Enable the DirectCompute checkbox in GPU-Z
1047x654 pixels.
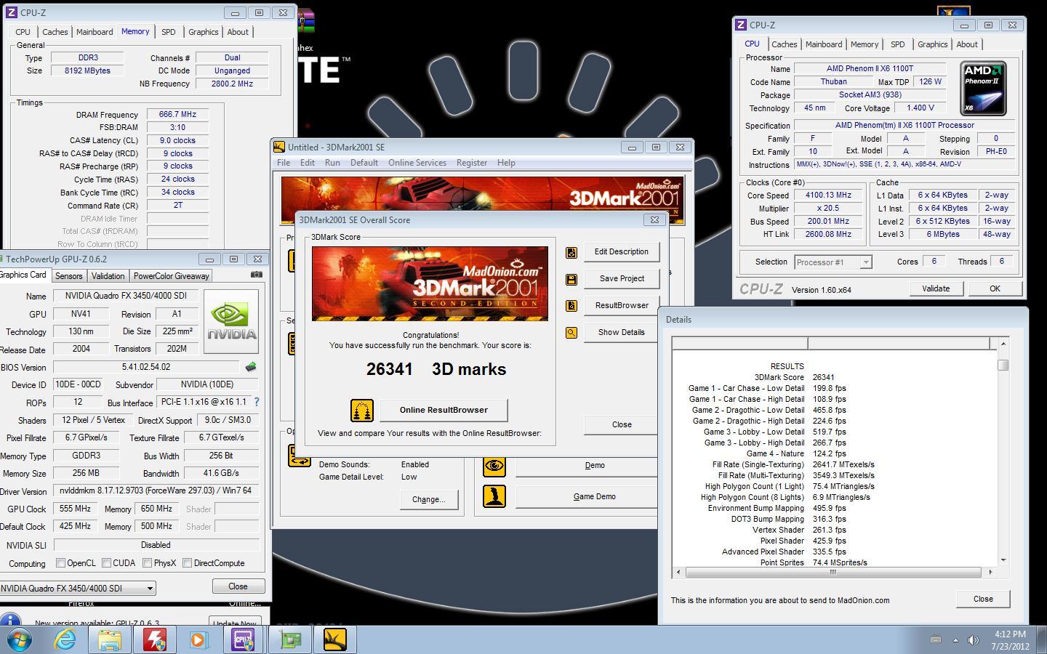coord(188,563)
